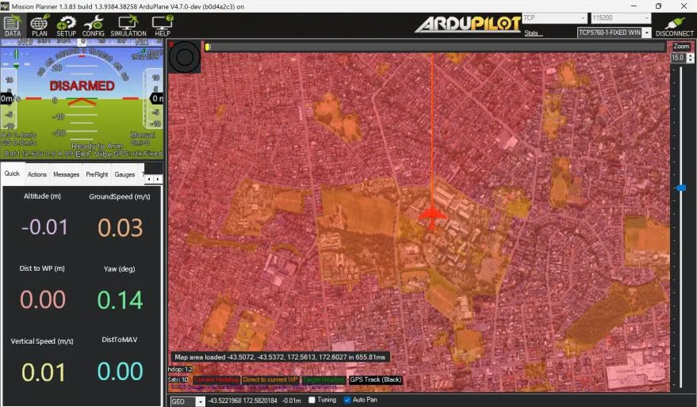This screenshot has width=697, height=407.
Task: Click the map zoom slider handle
Action: click(x=680, y=188)
